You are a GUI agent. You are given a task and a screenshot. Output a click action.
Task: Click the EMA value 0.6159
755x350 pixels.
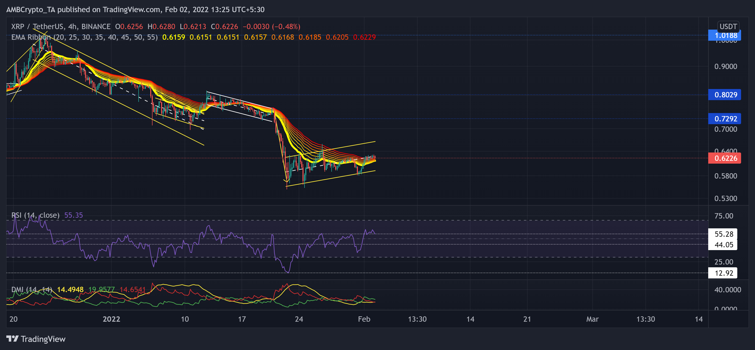coord(174,37)
